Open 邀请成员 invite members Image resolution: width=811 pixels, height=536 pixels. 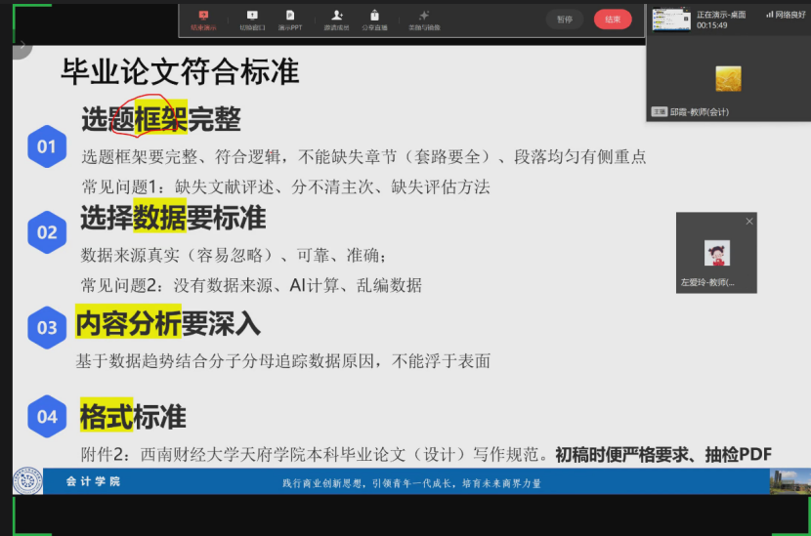(x=337, y=18)
